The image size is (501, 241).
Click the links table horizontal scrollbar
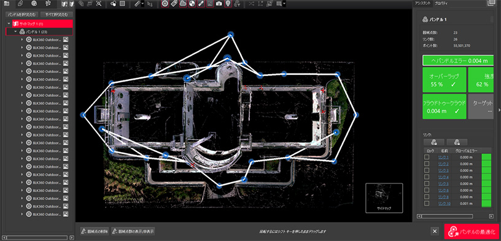[456, 216]
